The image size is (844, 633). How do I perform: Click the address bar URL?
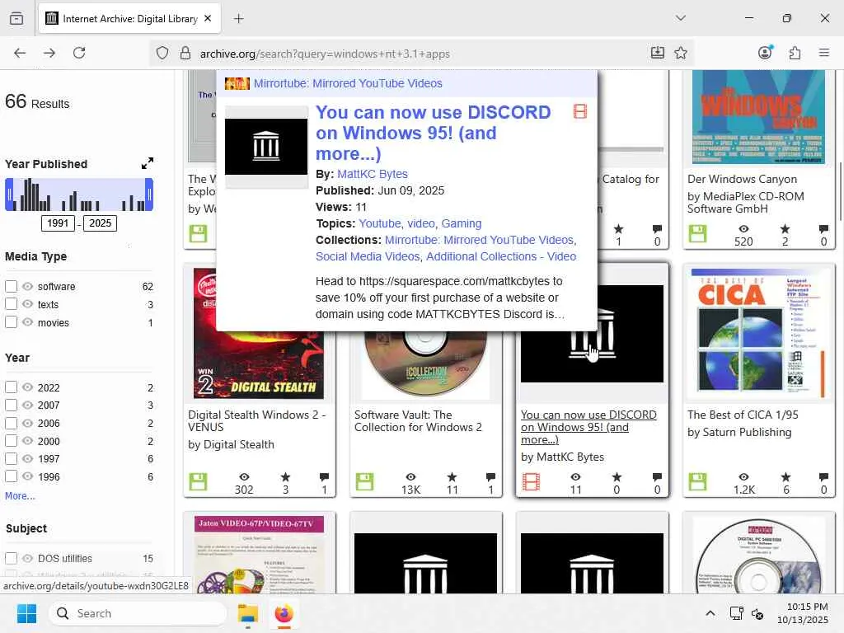pyautogui.click(x=325, y=54)
